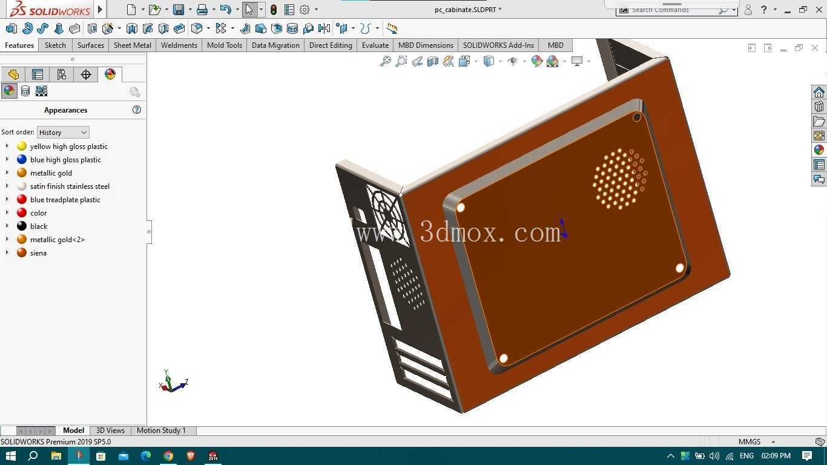Open Design Library task pane icon

pos(819,107)
